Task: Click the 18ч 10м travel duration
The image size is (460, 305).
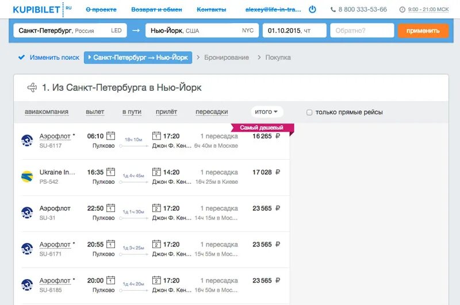Action: [133, 140]
